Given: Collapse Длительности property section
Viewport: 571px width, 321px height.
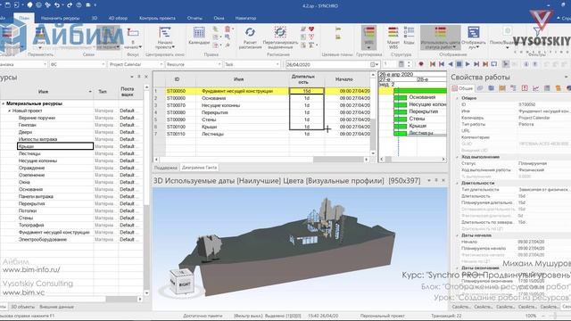Looking at the screenshot, I should [457, 183].
